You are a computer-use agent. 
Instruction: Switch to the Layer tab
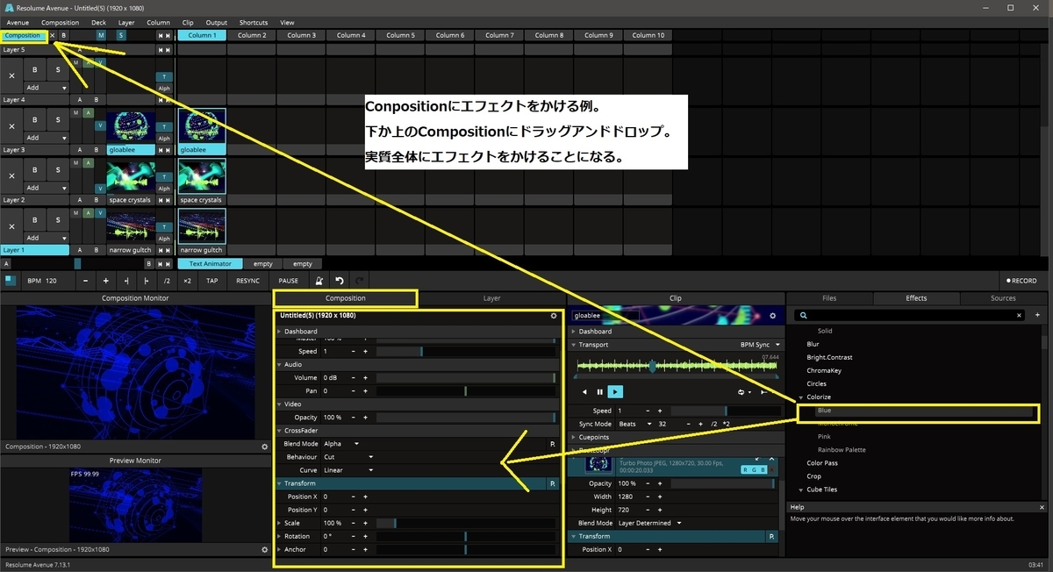(x=492, y=298)
